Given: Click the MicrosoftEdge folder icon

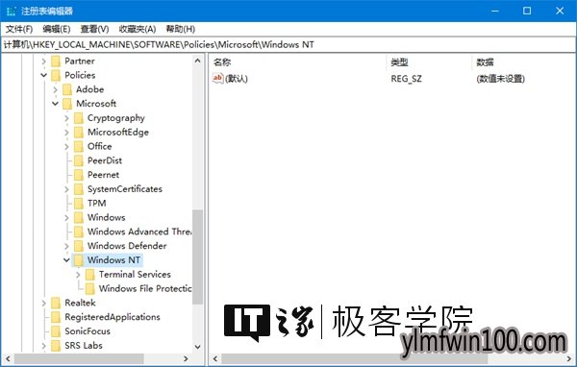Looking at the screenshot, I should click(x=79, y=133).
